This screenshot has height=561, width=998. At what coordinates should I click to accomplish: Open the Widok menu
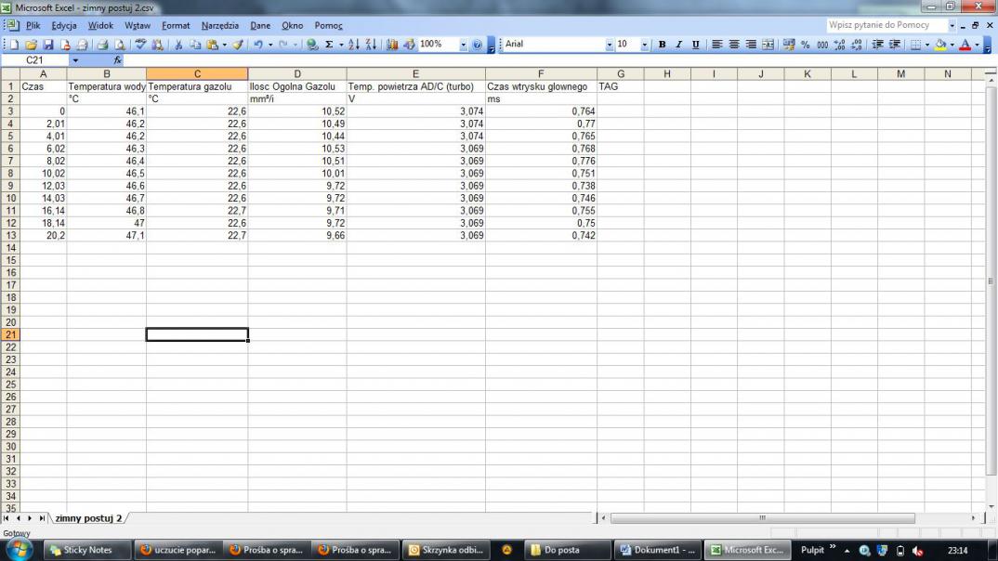click(x=100, y=25)
